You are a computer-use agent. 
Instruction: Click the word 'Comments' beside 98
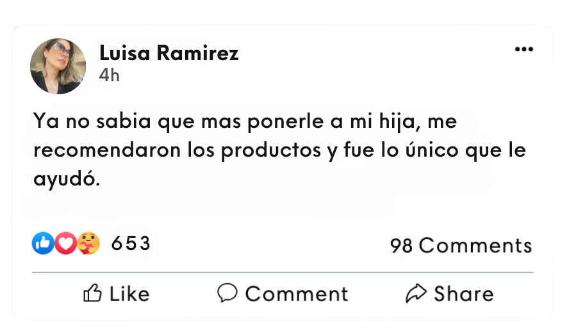pos(475,246)
